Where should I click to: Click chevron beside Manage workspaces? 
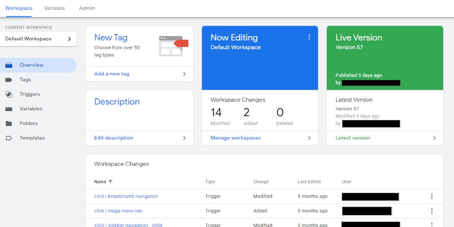[309, 138]
